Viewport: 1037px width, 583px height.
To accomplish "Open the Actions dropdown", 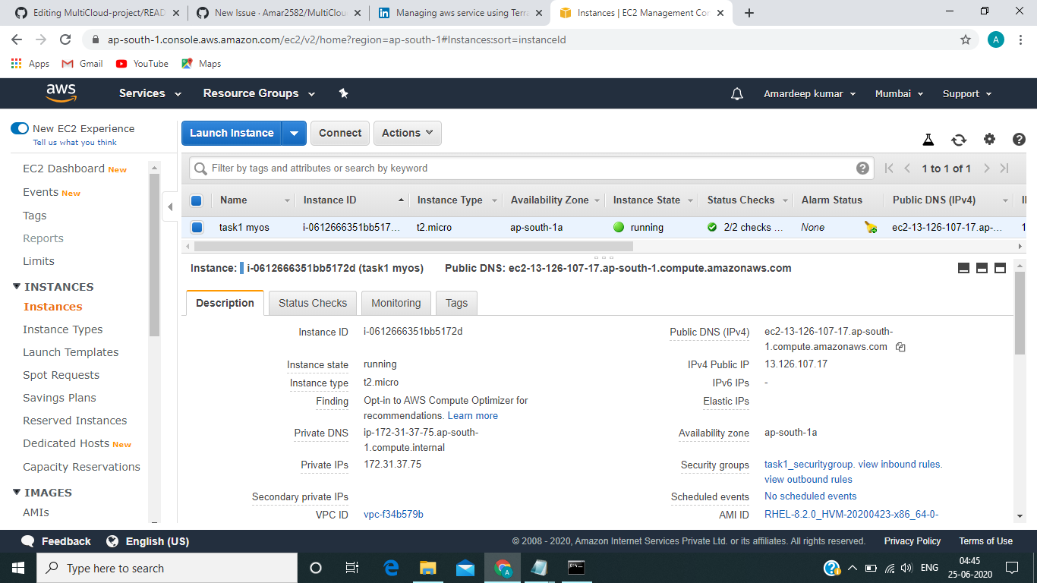I will coord(407,133).
